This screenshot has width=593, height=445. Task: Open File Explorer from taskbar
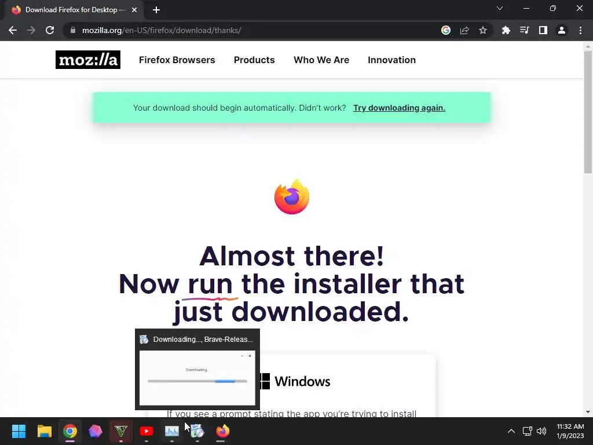click(44, 431)
